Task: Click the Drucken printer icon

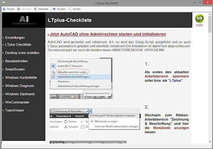Action: 54,9
